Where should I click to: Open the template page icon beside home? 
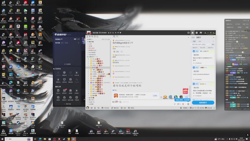tap(197, 33)
